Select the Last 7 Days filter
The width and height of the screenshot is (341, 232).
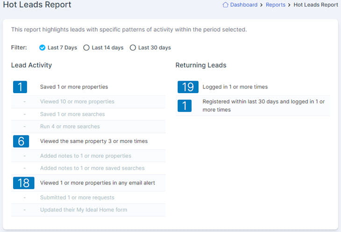point(58,48)
